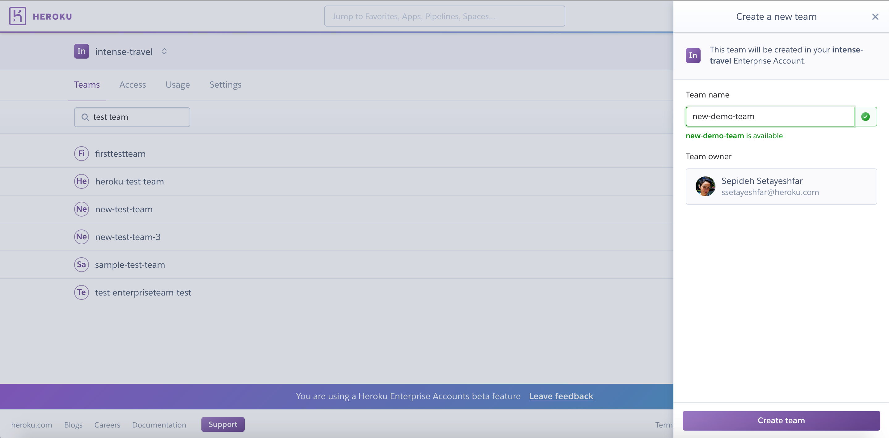Click the Support button
889x438 pixels.
pyautogui.click(x=223, y=424)
